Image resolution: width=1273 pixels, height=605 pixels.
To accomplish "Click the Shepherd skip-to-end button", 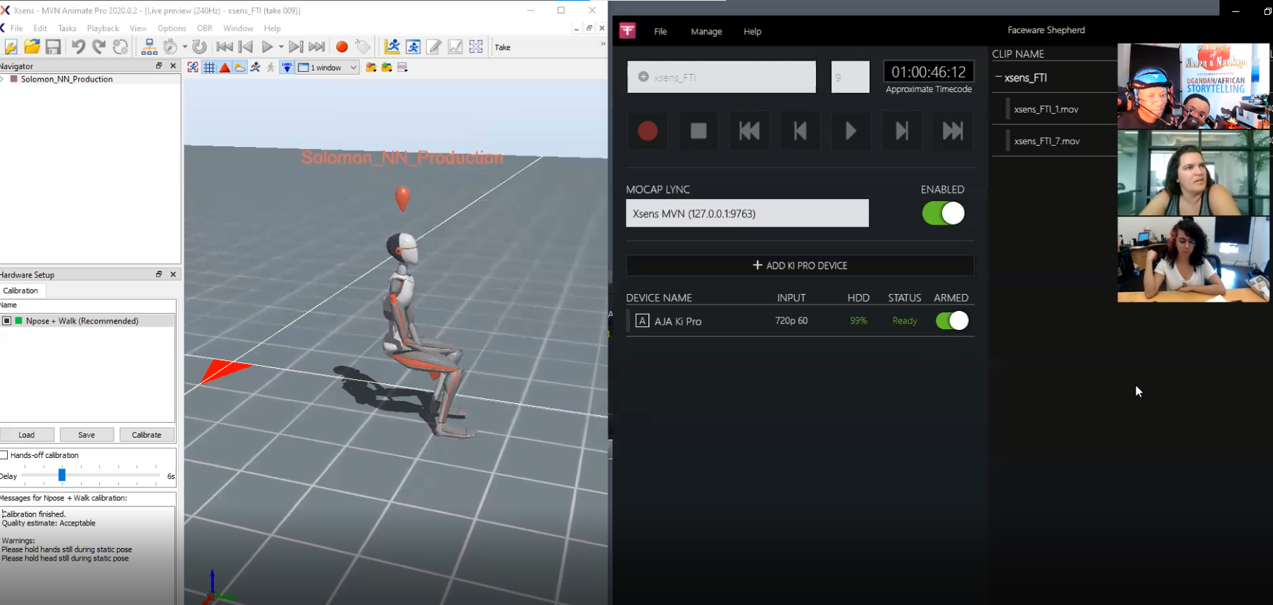I will click(953, 131).
